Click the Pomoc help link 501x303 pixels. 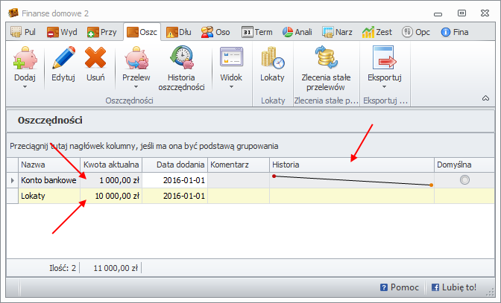pyautogui.click(x=400, y=287)
